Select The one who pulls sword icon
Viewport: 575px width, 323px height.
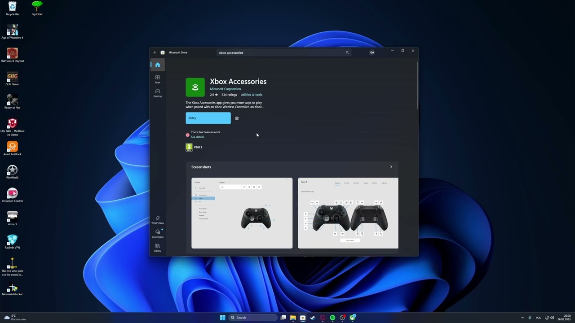pos(12,267)
